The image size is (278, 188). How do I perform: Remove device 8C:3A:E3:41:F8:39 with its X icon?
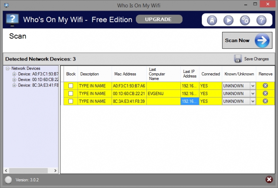265,101
